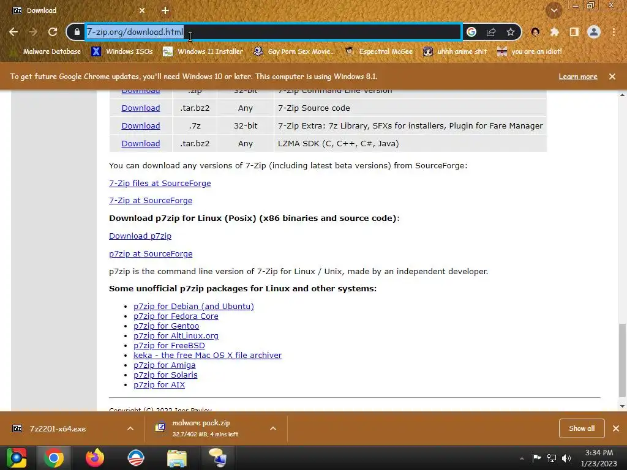Open Chrome's three-dot menu
This screenshot has height=470, width=627.
coord(614,32)
